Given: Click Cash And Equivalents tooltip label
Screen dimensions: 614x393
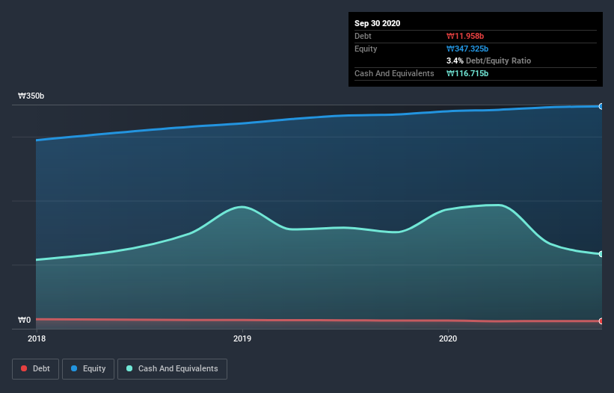Looking at the screenshot, I should pos(394,73).
